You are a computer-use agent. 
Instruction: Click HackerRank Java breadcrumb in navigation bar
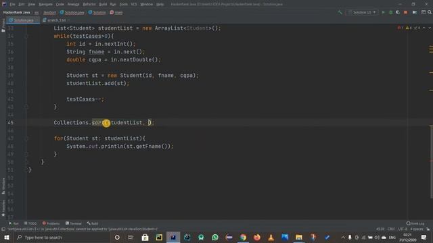point(16,12)
